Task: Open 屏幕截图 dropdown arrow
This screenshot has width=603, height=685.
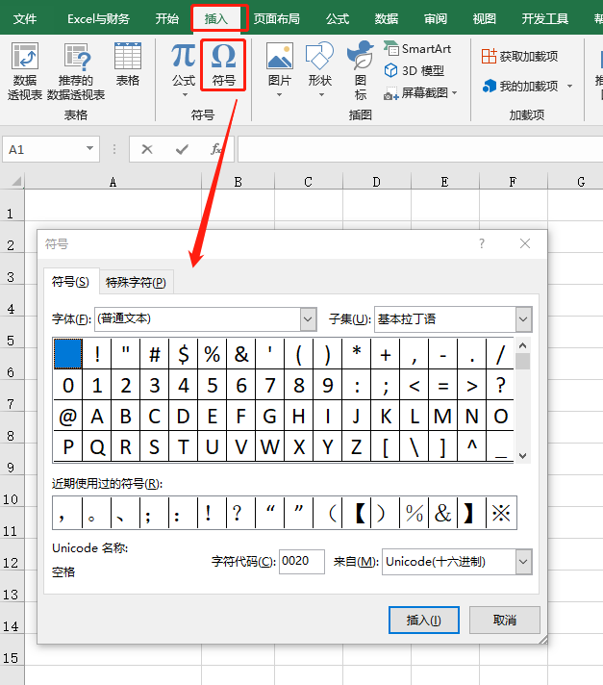Action: 455,92
